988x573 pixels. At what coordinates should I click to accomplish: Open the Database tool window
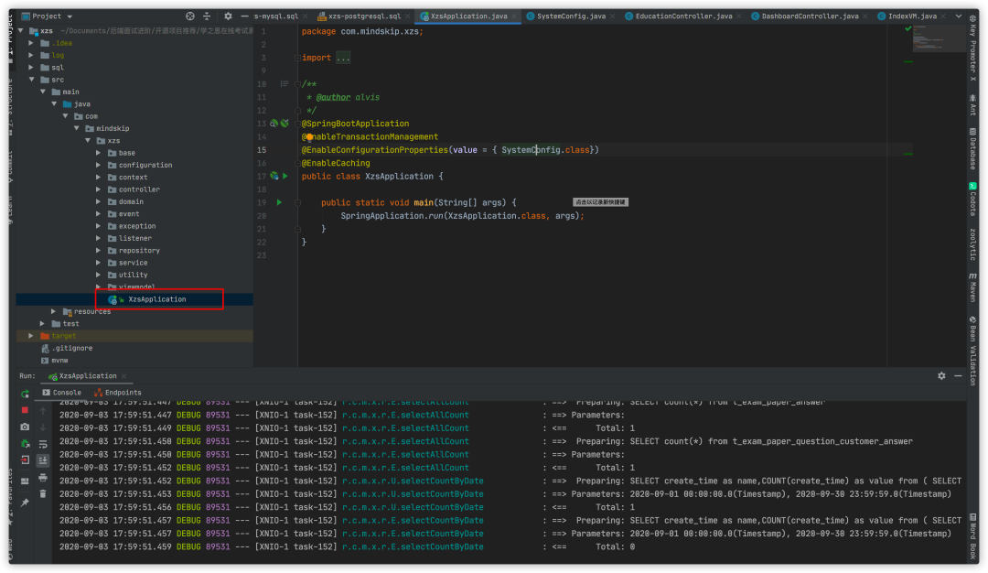(972, 148)
